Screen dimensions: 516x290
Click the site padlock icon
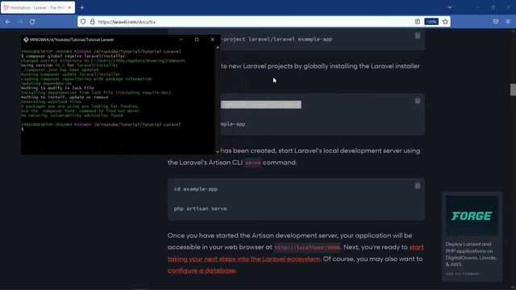(93, 22)
